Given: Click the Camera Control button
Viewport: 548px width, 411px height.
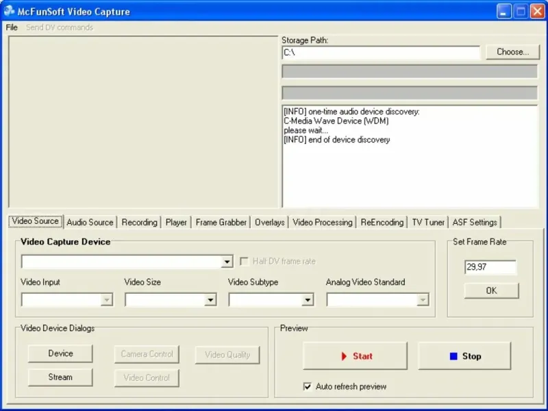Looking at the screenshot, I should click(147, 354).
